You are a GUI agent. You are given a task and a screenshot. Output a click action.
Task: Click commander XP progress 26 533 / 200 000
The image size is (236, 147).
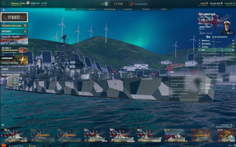[x=206, y=33]
